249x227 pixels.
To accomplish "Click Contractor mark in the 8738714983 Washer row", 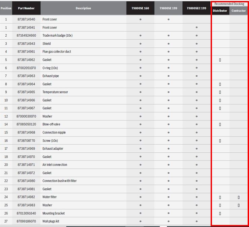I will tap(239, 205).
